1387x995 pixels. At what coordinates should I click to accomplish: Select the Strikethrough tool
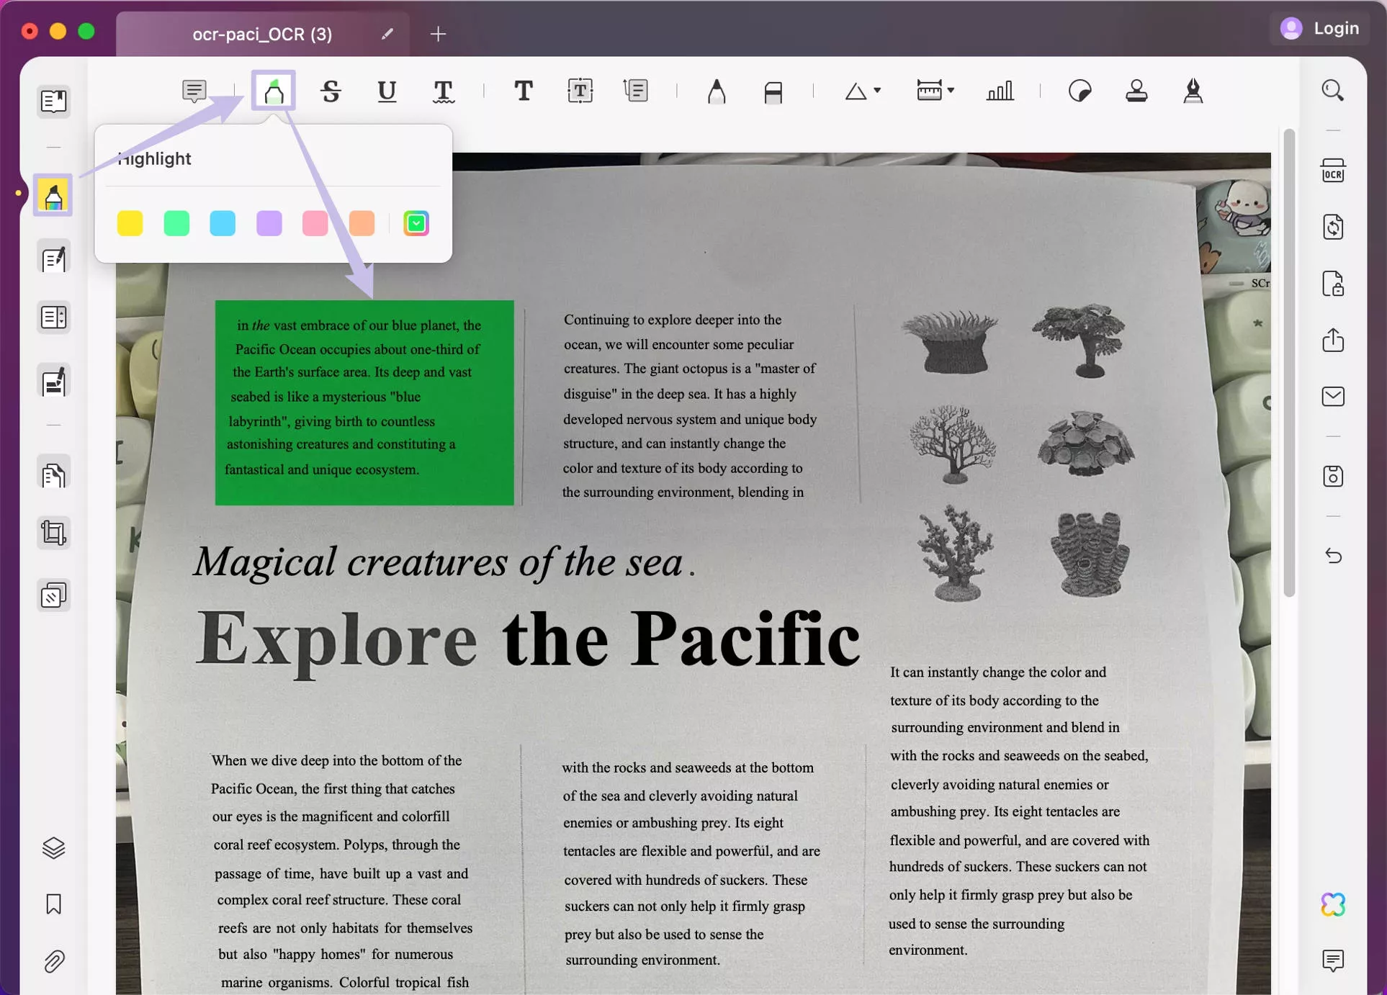click(x=331, y=91)
